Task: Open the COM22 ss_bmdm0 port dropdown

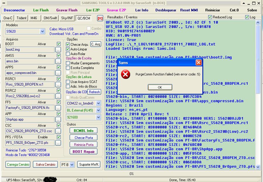Action: (x=99, y=103)
